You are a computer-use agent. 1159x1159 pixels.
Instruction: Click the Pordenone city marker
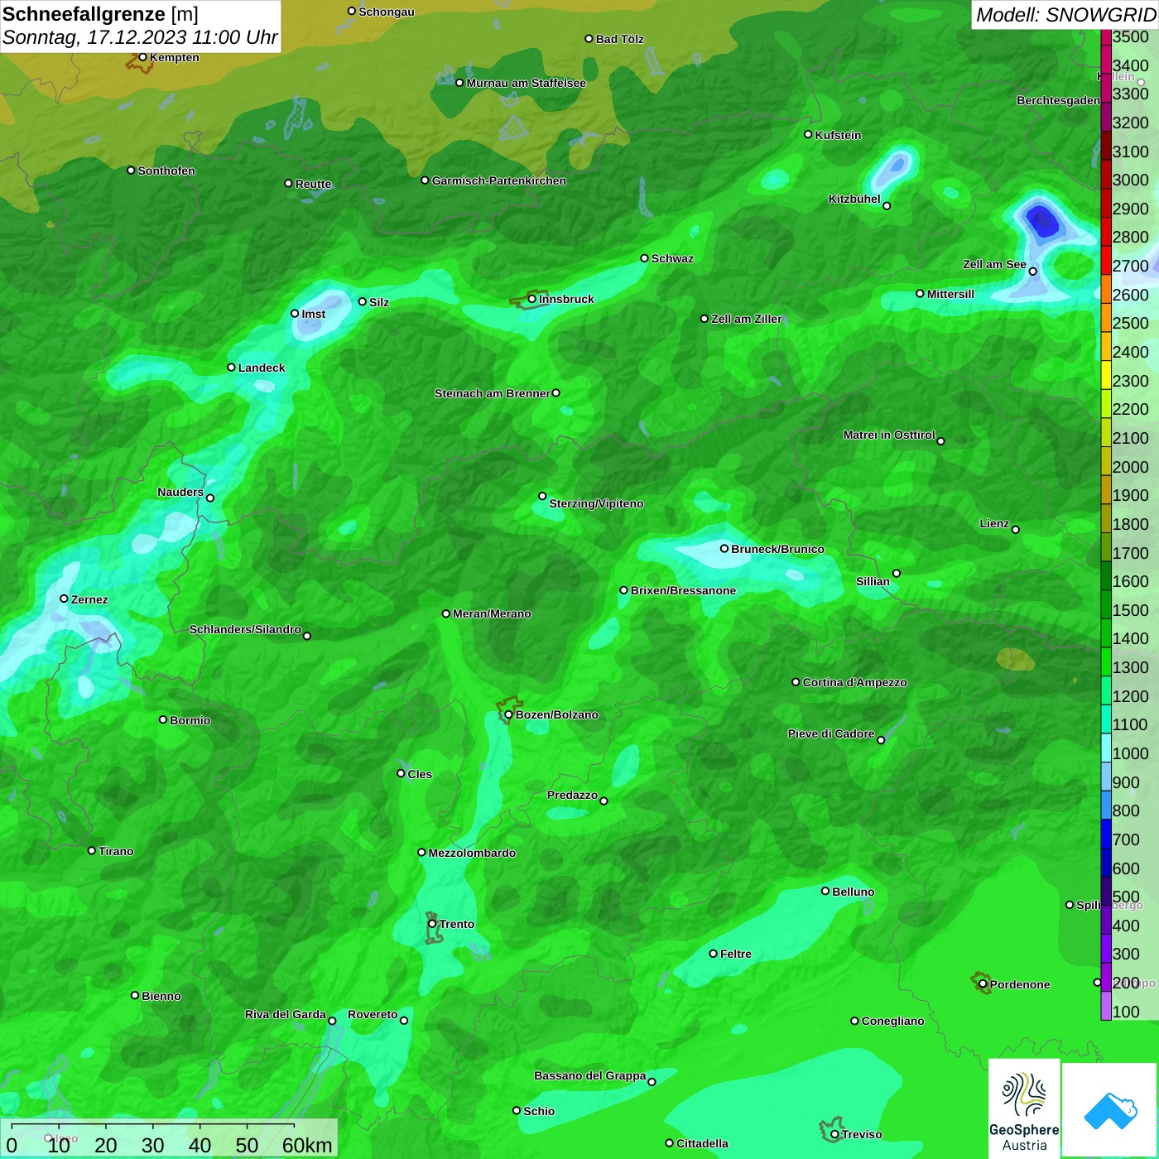[x=983, y=984]
